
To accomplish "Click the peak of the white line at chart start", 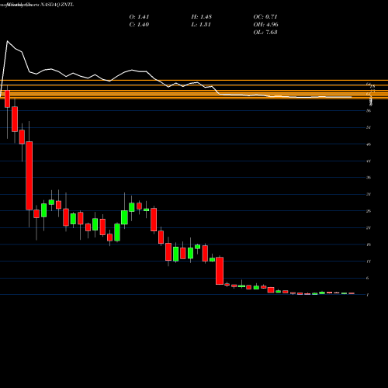I will (x=7, y=41).
